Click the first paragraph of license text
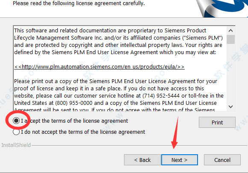The image size is (248, 173). tap(118, 41)
